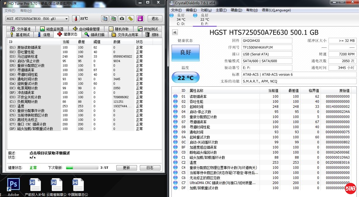The image size is (359, 197).
Task: Open the 文件 menu in HD Tune
Action: pyautogui.click(x=10, y=11)
